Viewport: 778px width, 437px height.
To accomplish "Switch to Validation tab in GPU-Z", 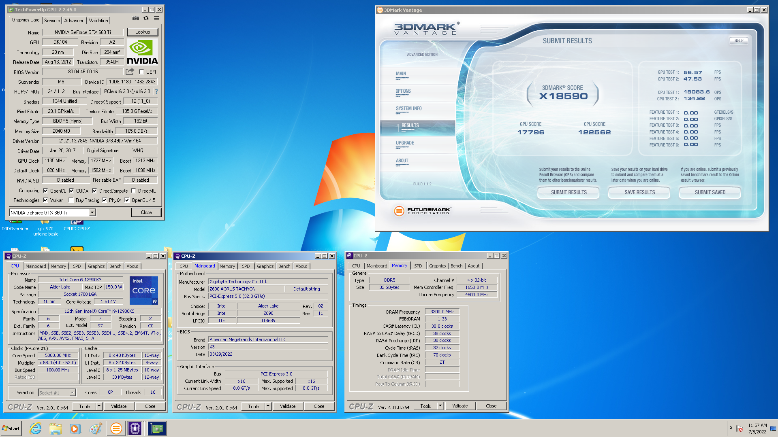I will pyautogui.click(x=98, y=20).
